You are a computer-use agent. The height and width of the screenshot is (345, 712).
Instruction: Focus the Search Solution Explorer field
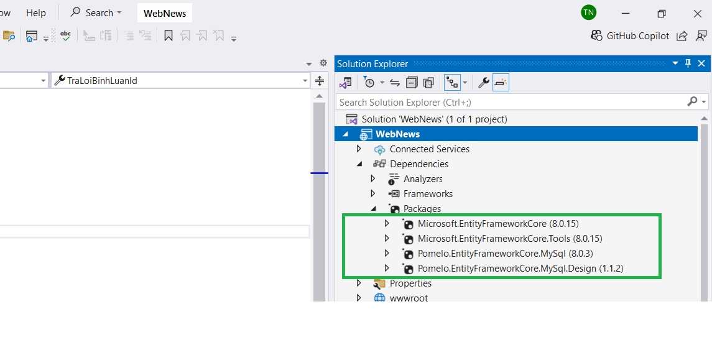[x=511, y=102]
